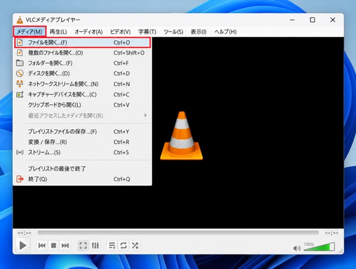Click the Ctrl+O shortcut text

pos(121,42)
